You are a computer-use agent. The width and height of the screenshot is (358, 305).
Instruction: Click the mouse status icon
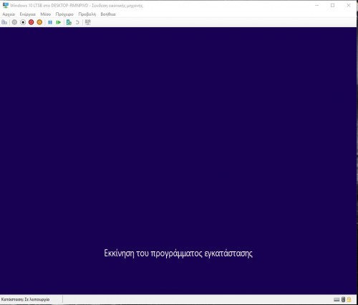click(x=343, y=299)
